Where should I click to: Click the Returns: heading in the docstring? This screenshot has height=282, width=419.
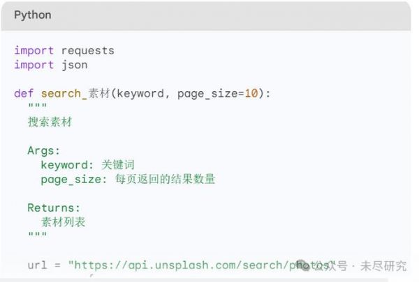[54, 207]
